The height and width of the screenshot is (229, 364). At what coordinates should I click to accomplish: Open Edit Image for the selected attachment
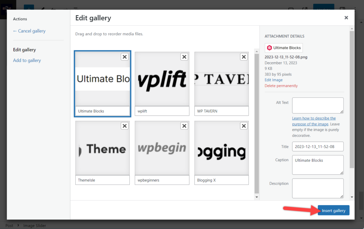pyautogui.click(x=273, y=80)
